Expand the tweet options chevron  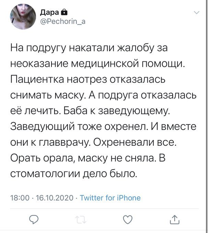click(x=196, y=13)
